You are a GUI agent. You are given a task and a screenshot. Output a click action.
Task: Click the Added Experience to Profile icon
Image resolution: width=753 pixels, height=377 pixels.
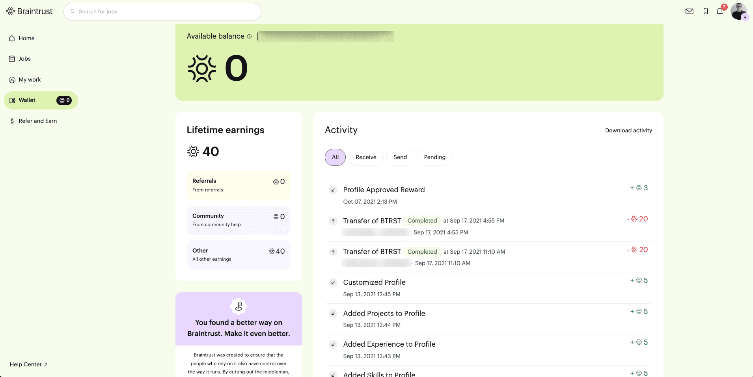pos(333,345)
